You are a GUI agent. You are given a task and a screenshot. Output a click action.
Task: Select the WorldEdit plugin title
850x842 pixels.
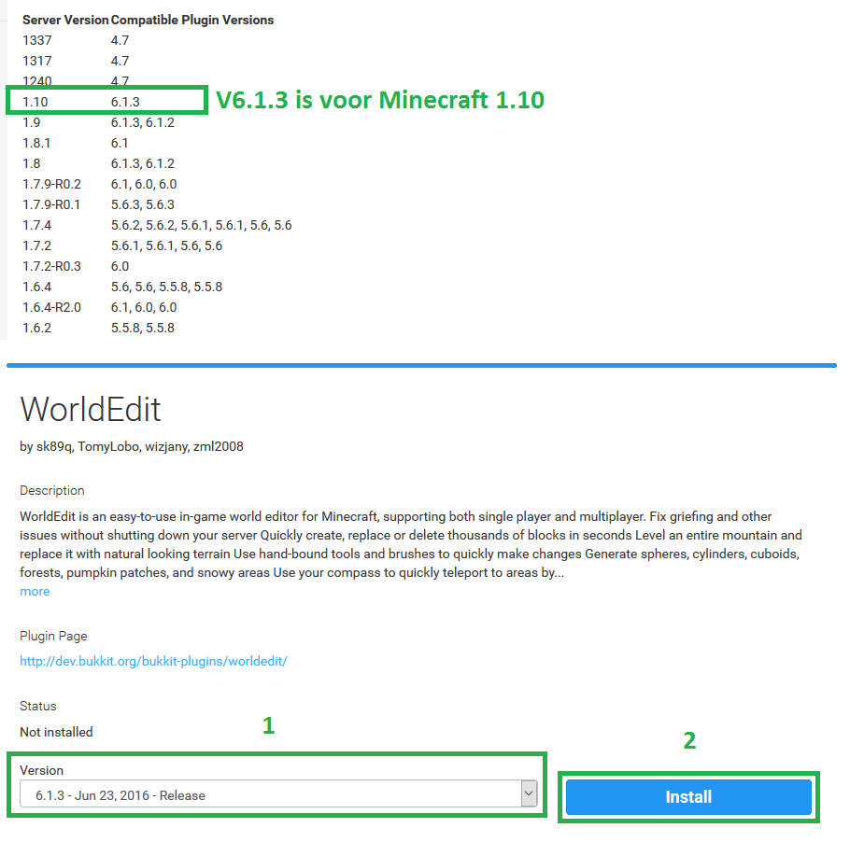(91, 409)
